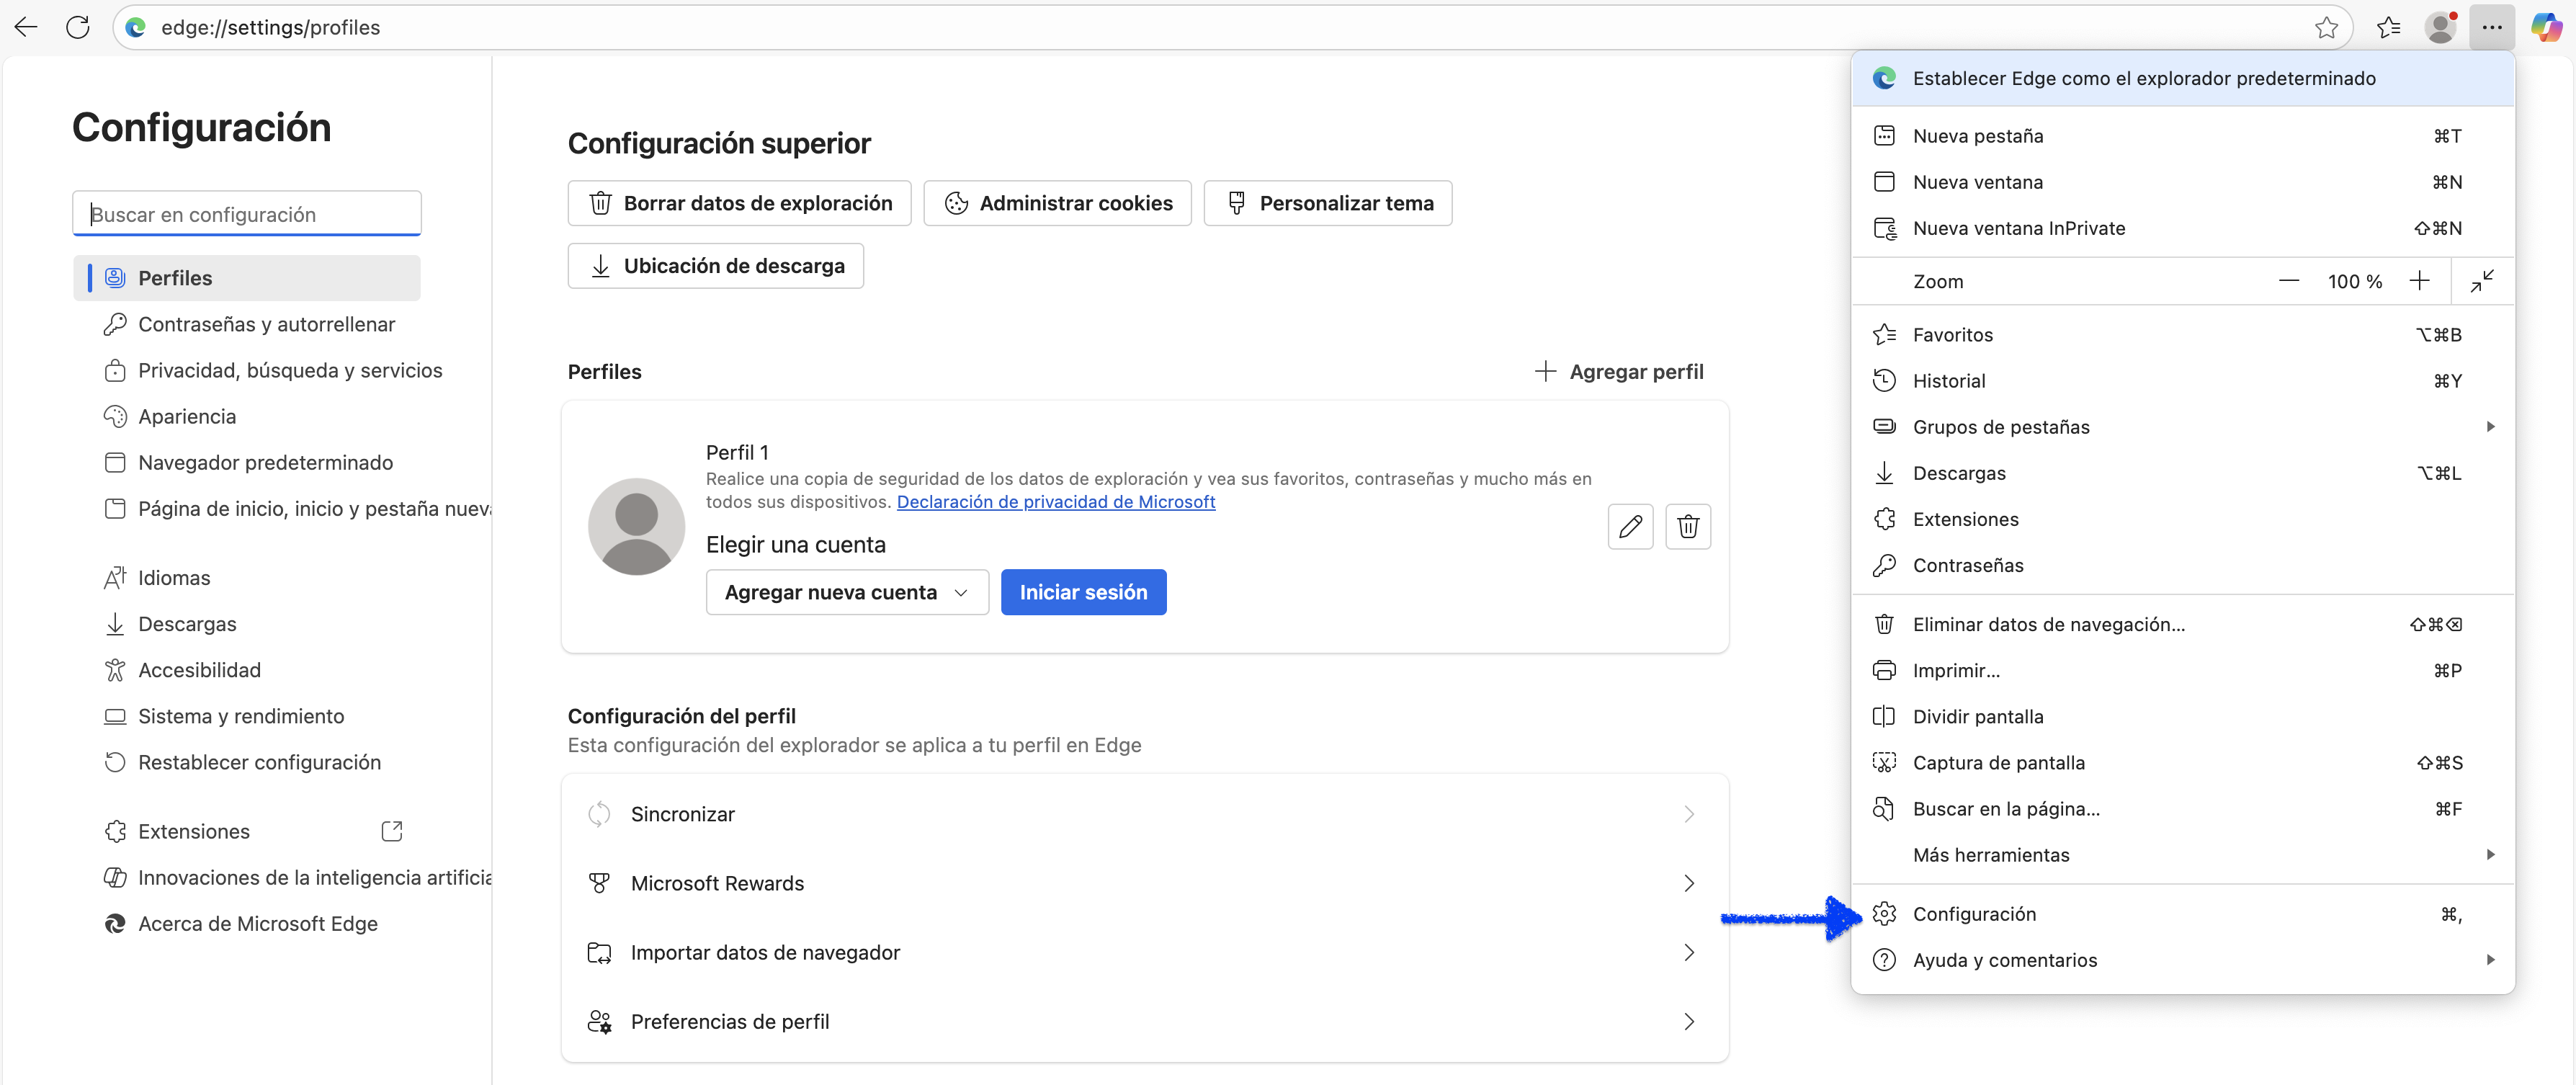Reload the page with the refresh icon
This screenshot has height=1085, width=2576.
[x=78, y=27]
